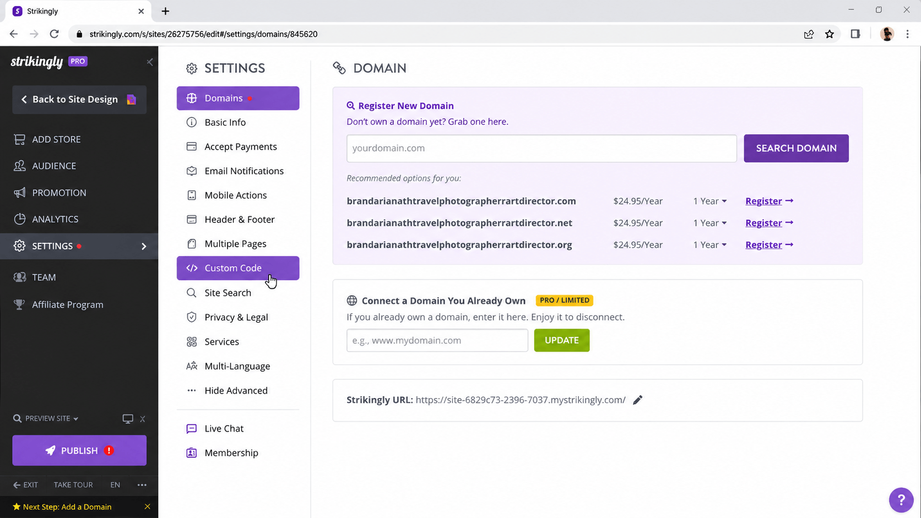Click the globe icon beside Connect a Domain

tap(352, 301)
